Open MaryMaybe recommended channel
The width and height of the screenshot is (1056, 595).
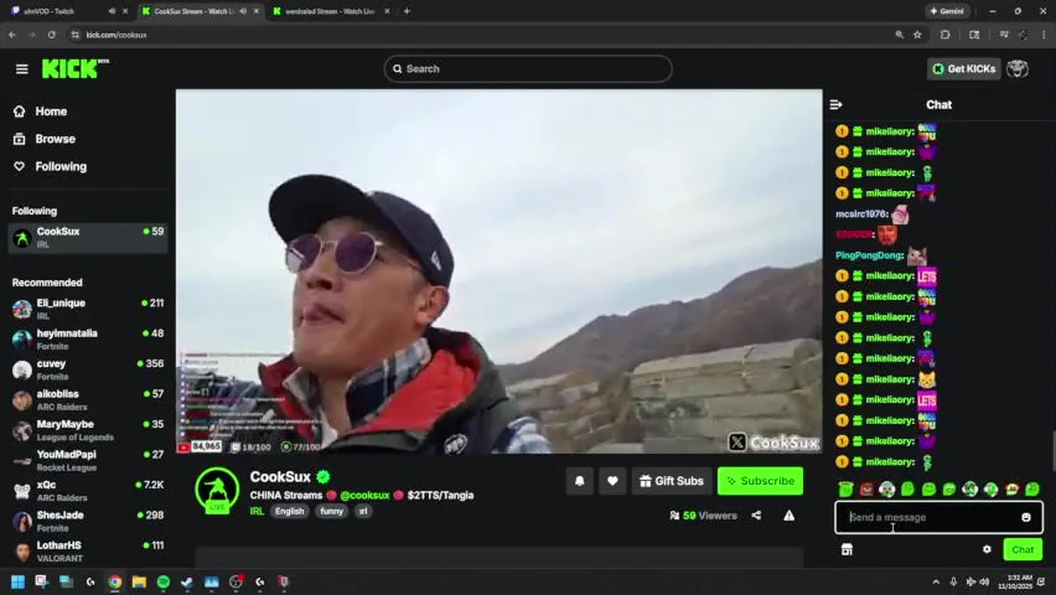point(88,431)
